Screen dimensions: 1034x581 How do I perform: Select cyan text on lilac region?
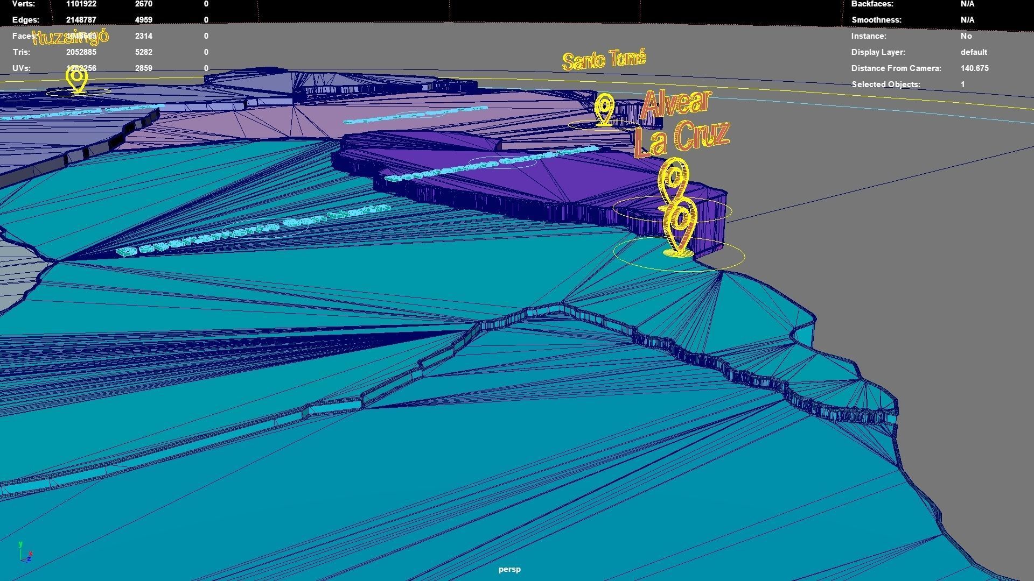click(415, 115)
